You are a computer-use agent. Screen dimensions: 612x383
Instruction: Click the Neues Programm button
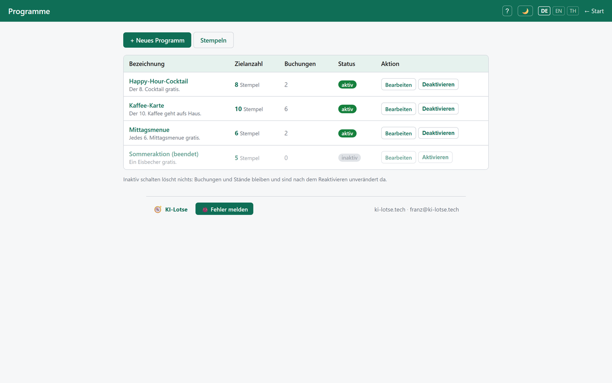(x=157, y=40)
